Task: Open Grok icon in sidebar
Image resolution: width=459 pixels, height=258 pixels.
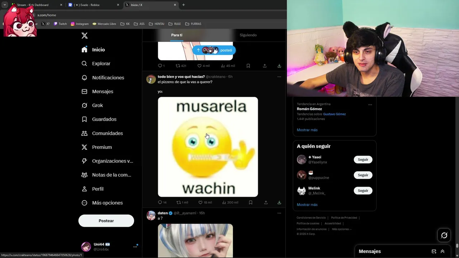Action: pos(84,105)
